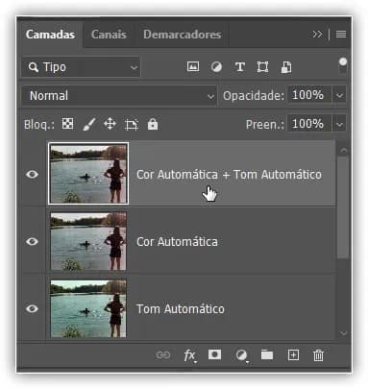Lock image pixels brush icon

[x=89, y=124]
